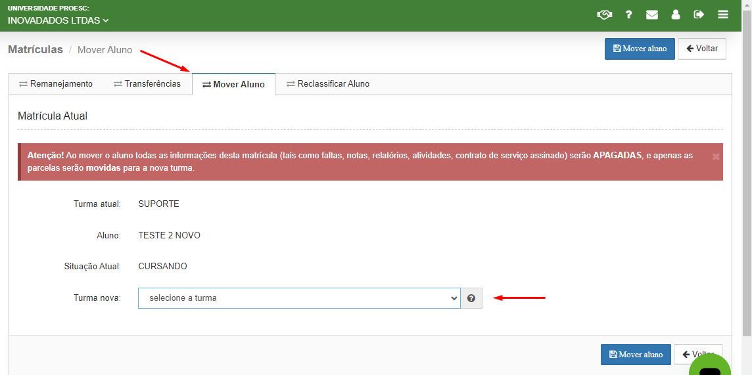
Task: Open the help question mark icon in header
Action: tap(628, 15)
